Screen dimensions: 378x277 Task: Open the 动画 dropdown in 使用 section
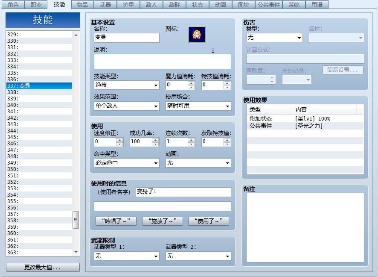198,163
